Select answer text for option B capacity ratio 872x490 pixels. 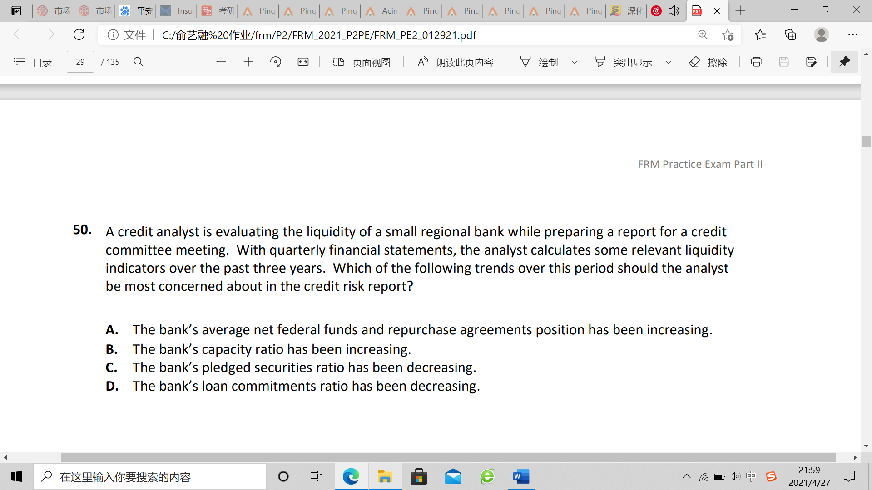272,349
